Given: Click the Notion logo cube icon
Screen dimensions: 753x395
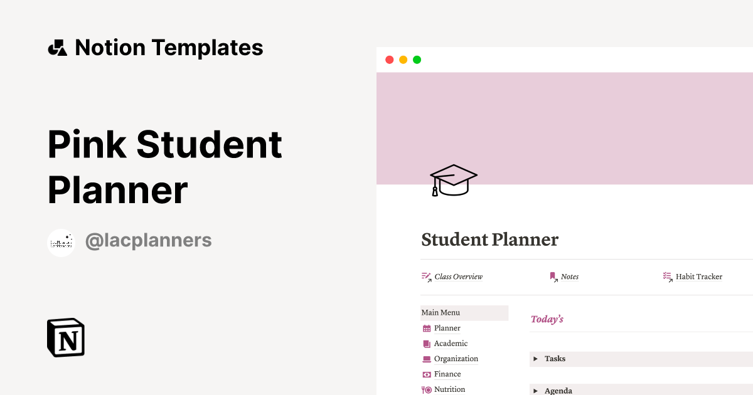Looking at the screenshot, I should 66,337.
